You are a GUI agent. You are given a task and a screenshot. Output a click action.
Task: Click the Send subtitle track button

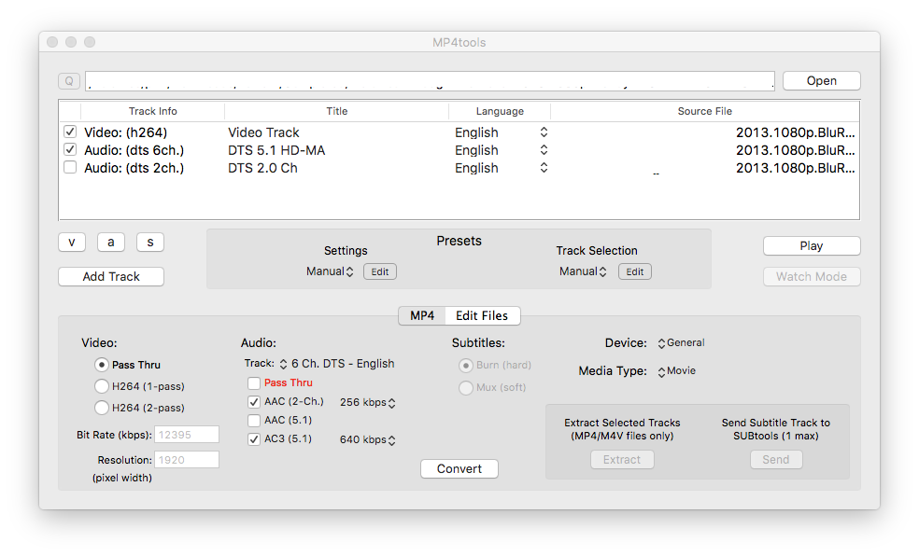776,459
